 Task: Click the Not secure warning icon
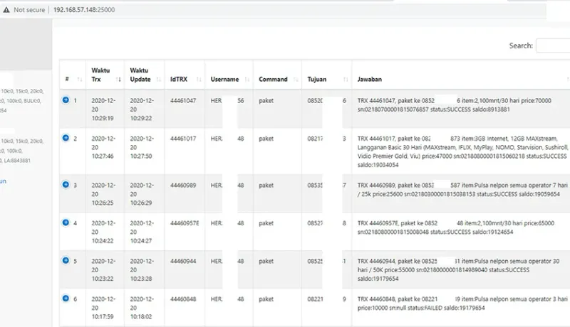coord(6,10)
